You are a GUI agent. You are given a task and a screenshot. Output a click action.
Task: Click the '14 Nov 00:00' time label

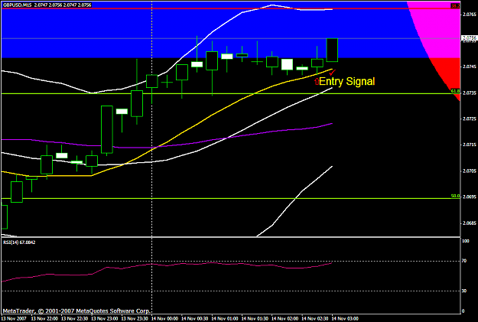pos(165,319)
